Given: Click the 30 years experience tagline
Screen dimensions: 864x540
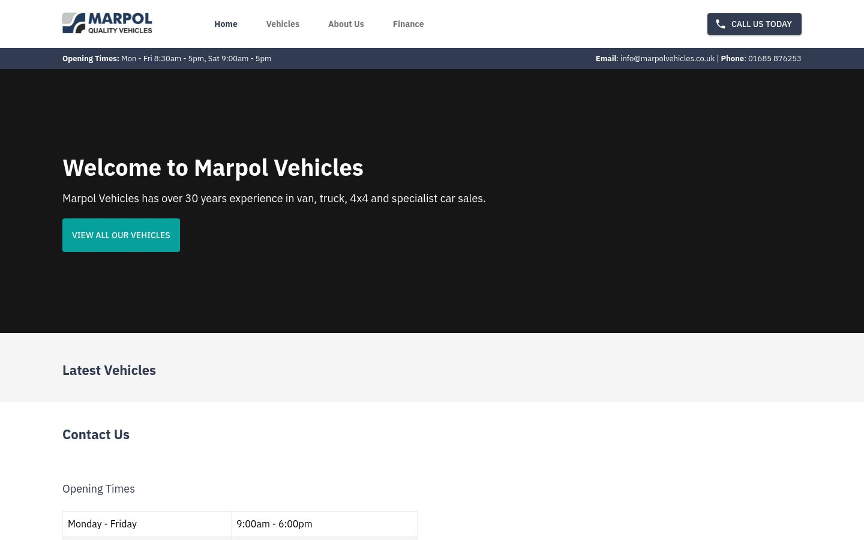Looking at the screenshot, I should (x=274, y=199).
